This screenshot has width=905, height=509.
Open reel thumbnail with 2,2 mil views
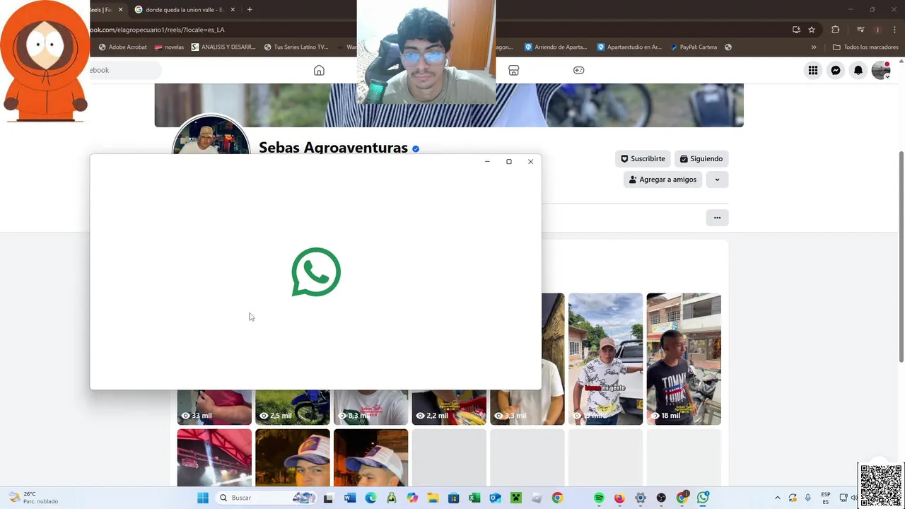coord(449,407)
